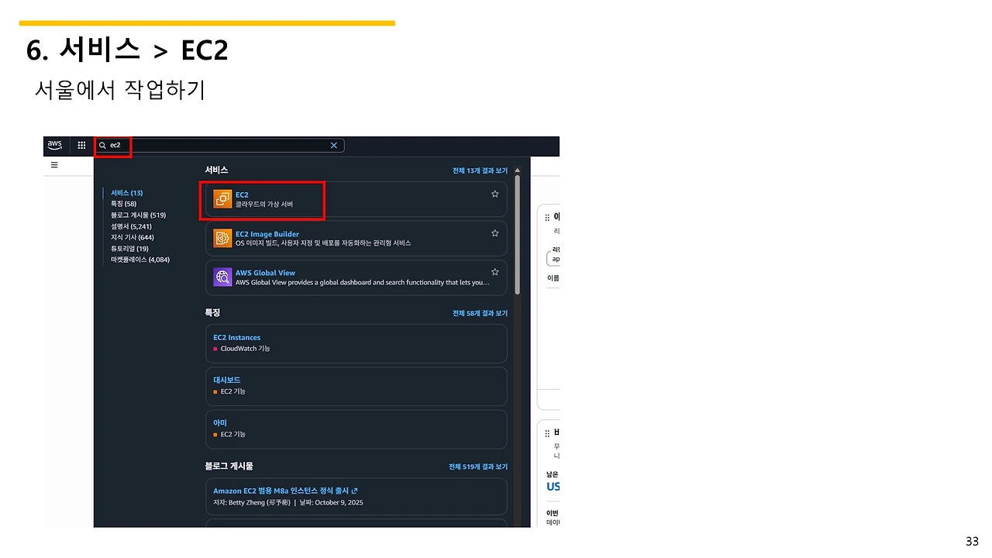Click the 날짜: October 9, 2025 text
This screenshot has width=992, height=558.
[330, 502]
